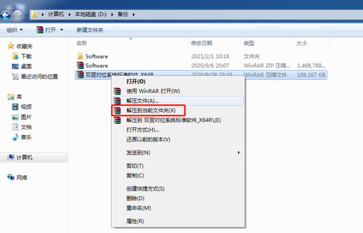Open recent locations dropdown beside navigation arrows
This screenshot has height=233, width=363.
click(x=27, y=15)
